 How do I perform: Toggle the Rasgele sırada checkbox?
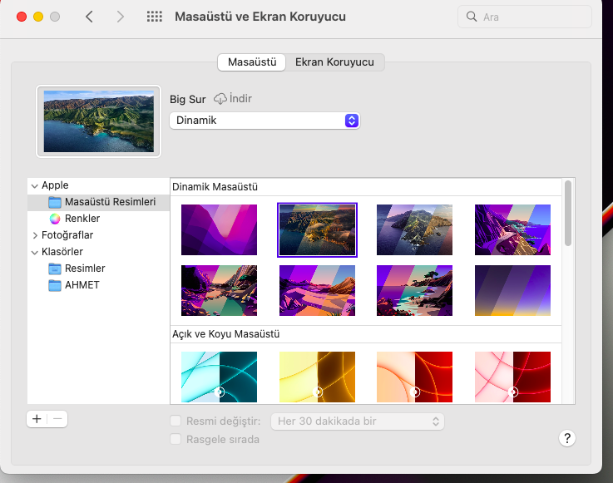[175, 439]
